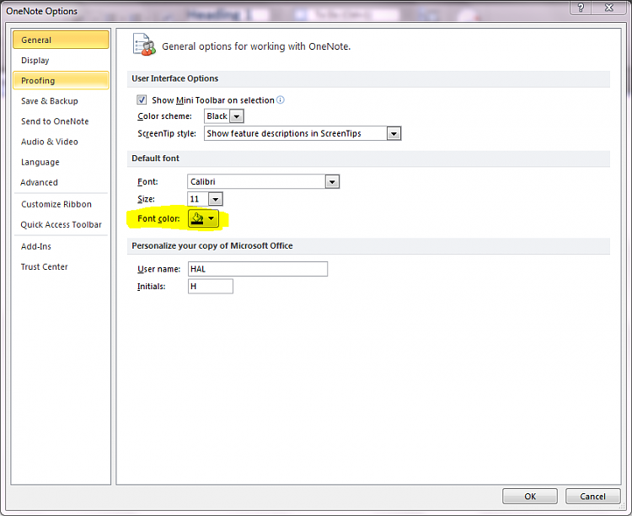The image size is (632, 516).
Task: Open Save & Backup settings
Action: 61,101
